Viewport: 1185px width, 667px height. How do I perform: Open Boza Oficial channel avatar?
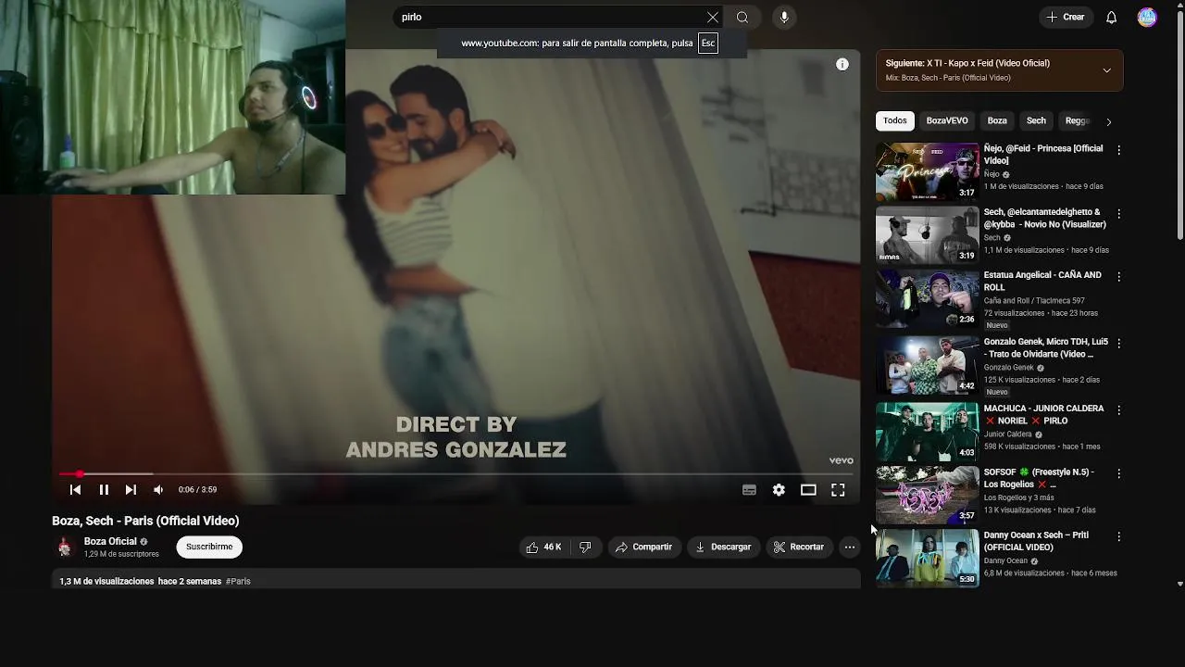64,547
